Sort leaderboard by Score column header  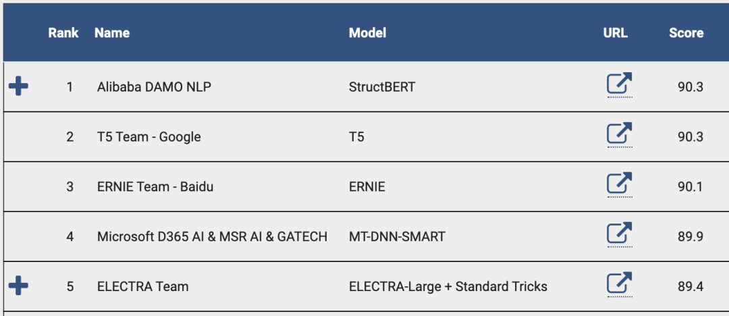pyautogui.click(x=686, y=33)
